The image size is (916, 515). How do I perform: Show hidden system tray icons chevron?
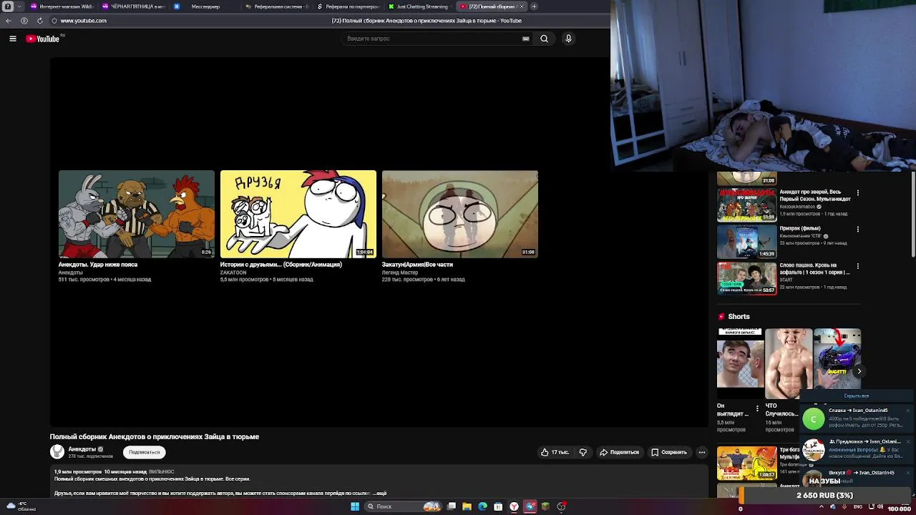pyautogui.click(x=822, y=507)
